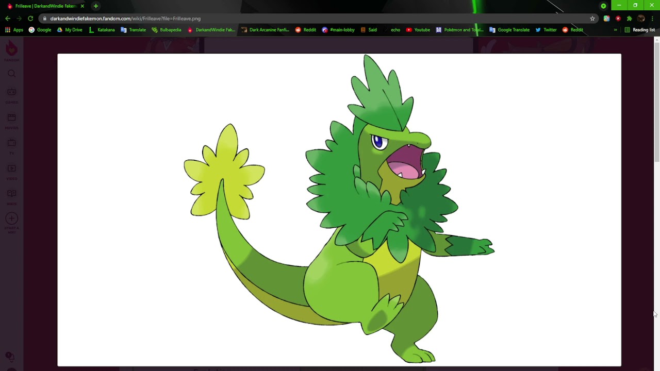
Task: Open the Katakana bookmark
Action: 102,30
